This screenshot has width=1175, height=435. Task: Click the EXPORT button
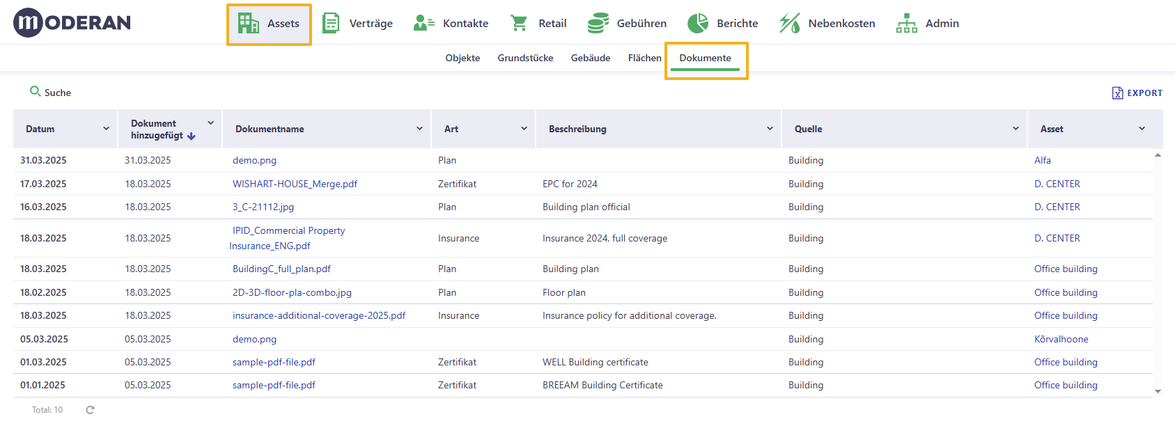[x=1137, y=93]
